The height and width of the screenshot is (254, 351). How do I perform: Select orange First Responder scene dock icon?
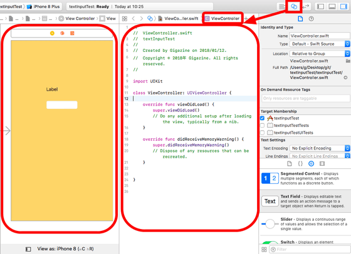click(x=62, y=33)
